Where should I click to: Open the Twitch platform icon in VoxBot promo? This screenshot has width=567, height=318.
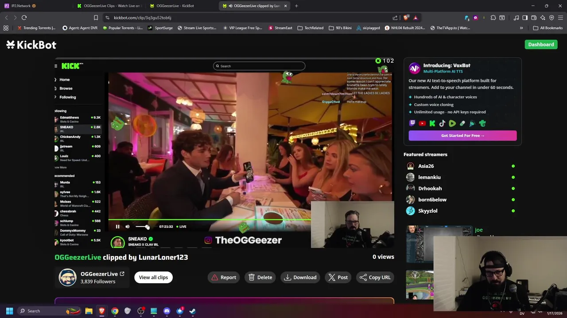click(412, 124)
